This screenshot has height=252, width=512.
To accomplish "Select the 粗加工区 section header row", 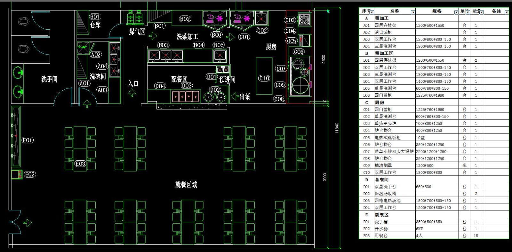I will pyautogui.click(x=434, y=53).
